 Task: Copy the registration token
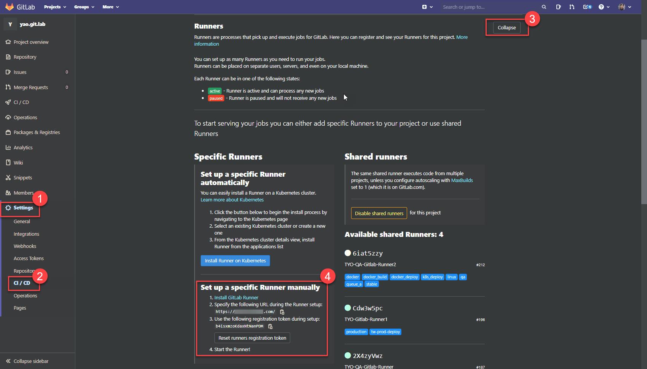(x=270, y=326)
